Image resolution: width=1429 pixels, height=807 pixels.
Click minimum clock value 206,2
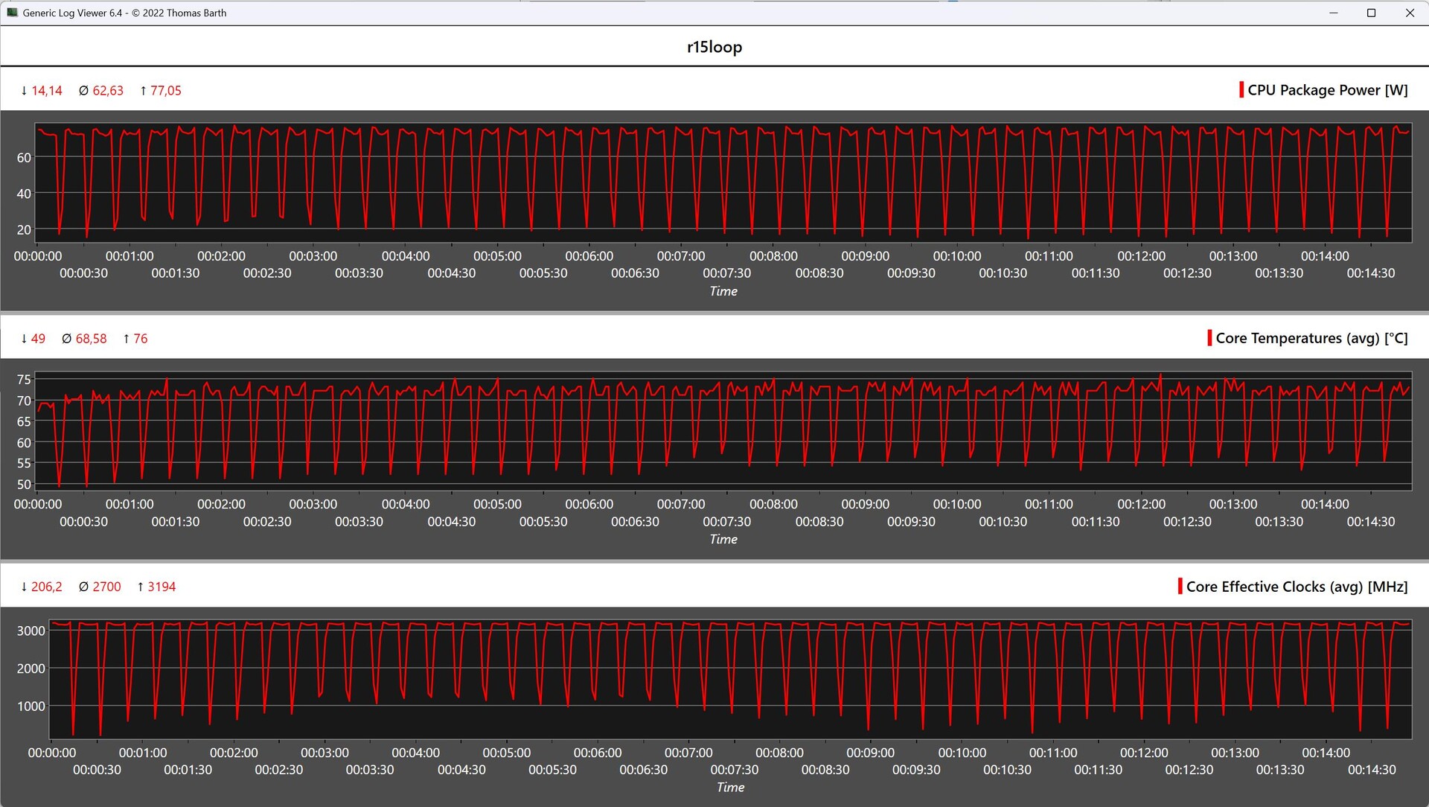pos(46,587)
